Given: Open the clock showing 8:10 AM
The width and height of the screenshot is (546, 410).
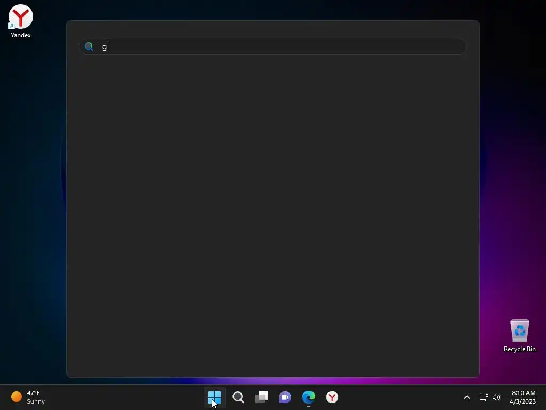Looking at the screenshot, I should click(x=523, y=397).
